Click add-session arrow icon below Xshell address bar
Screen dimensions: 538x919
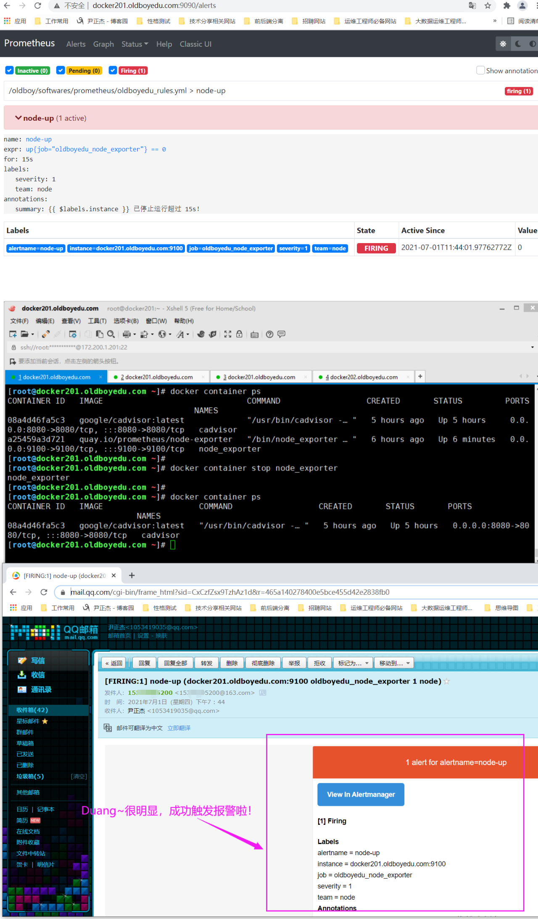[13, 361]
